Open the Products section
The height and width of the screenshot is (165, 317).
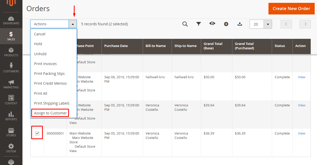(x=11, y=52)
